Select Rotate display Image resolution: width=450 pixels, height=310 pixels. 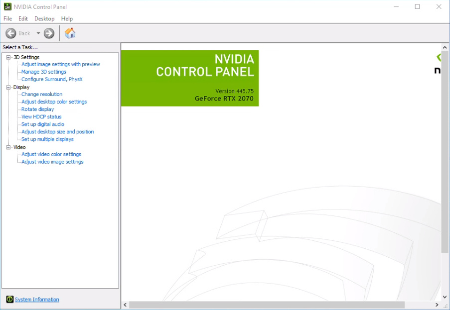coord(37,109)
